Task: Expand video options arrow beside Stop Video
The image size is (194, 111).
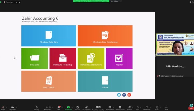Action: coord(16,107)
